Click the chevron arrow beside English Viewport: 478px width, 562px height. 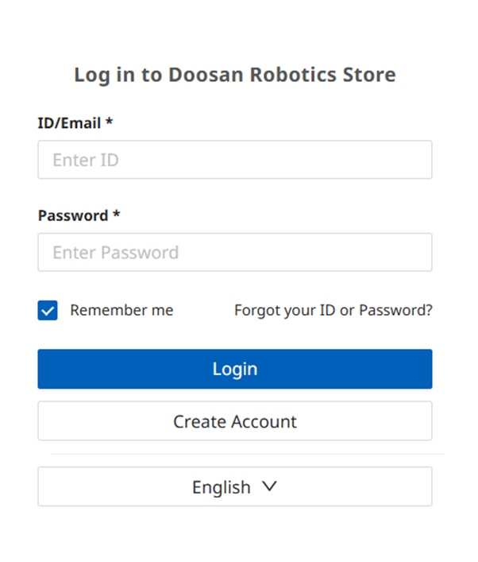click(269, 486)
